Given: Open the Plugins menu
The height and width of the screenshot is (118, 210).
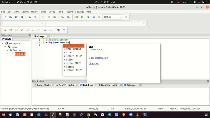Looking at the screenshot, I should 69,12.
